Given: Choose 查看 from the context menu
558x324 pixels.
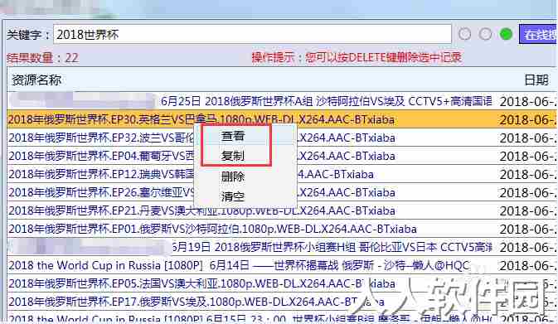Looking at the screenshot, I should point(233,136).
